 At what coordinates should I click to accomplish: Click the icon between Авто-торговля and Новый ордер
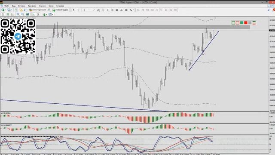[49, 10]
